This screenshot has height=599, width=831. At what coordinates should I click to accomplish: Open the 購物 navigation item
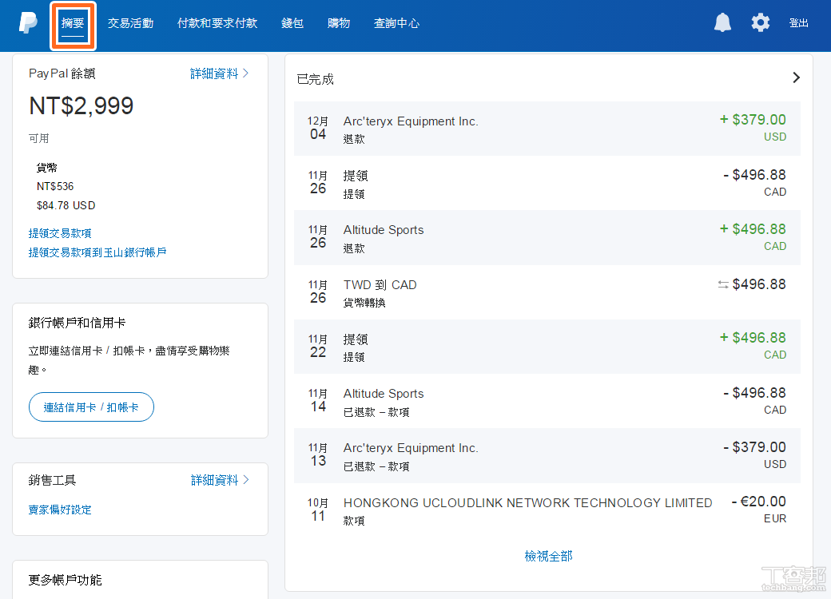click(338, 23)
